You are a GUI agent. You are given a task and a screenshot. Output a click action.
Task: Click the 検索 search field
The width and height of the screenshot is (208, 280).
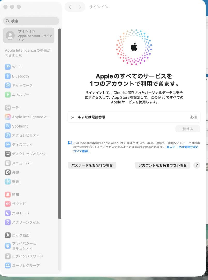coord(31,21)
